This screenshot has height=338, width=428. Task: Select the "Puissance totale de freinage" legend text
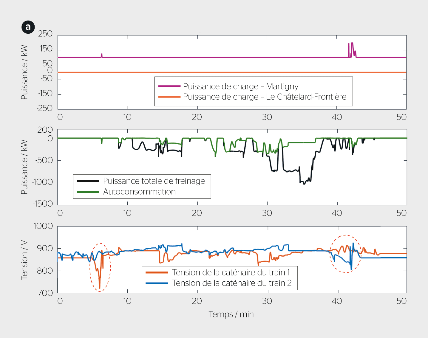[154, 181]
